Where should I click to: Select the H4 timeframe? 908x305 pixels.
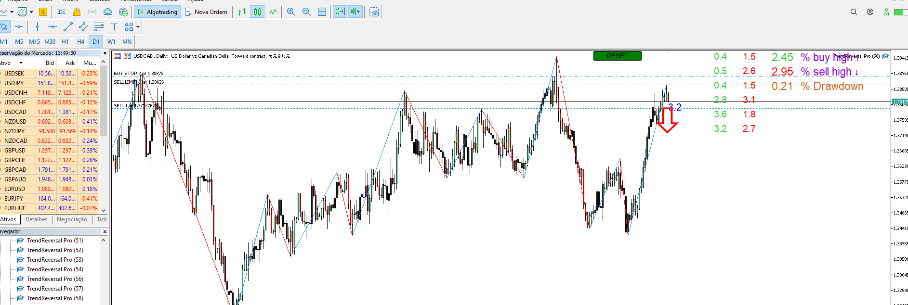80,42
